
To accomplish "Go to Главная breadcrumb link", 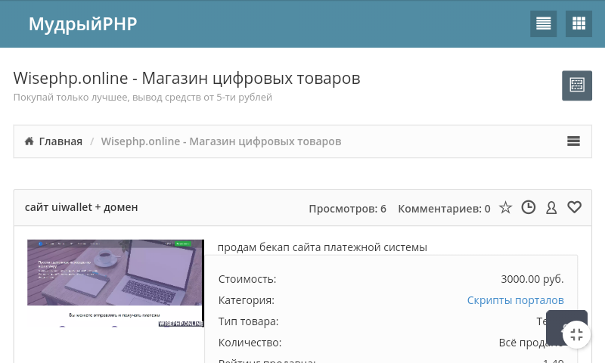I will (x=60, y=141).
